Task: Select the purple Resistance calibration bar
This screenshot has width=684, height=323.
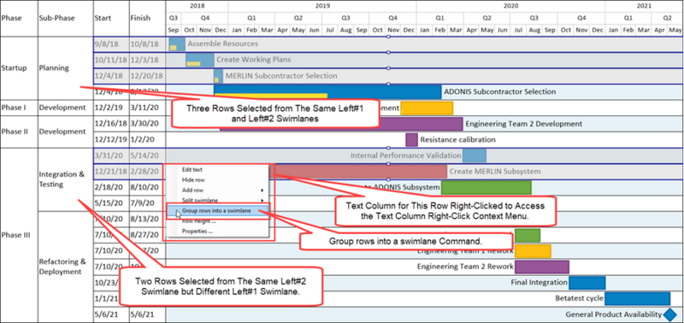Action: pos(411,140)
